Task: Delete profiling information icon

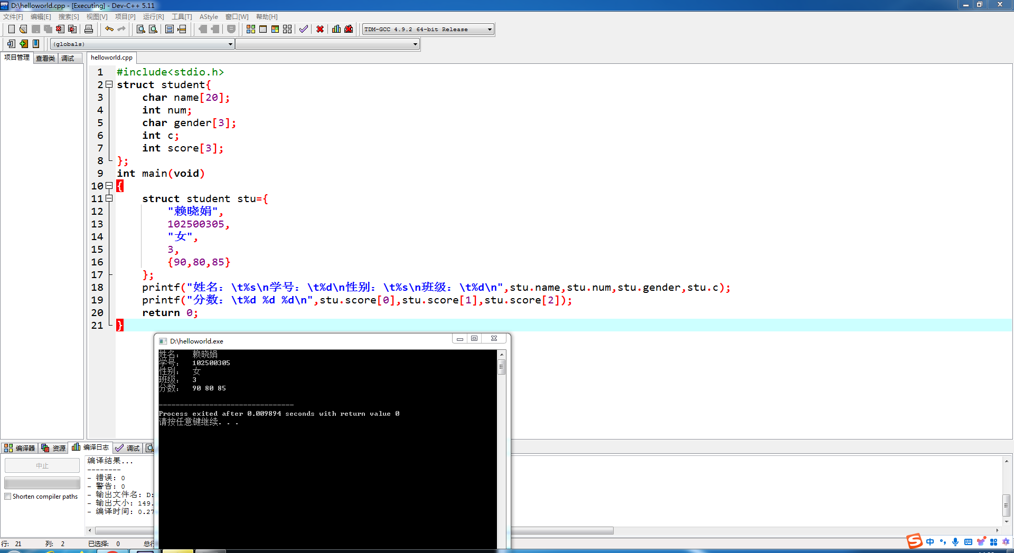Action: click(349, 29)
